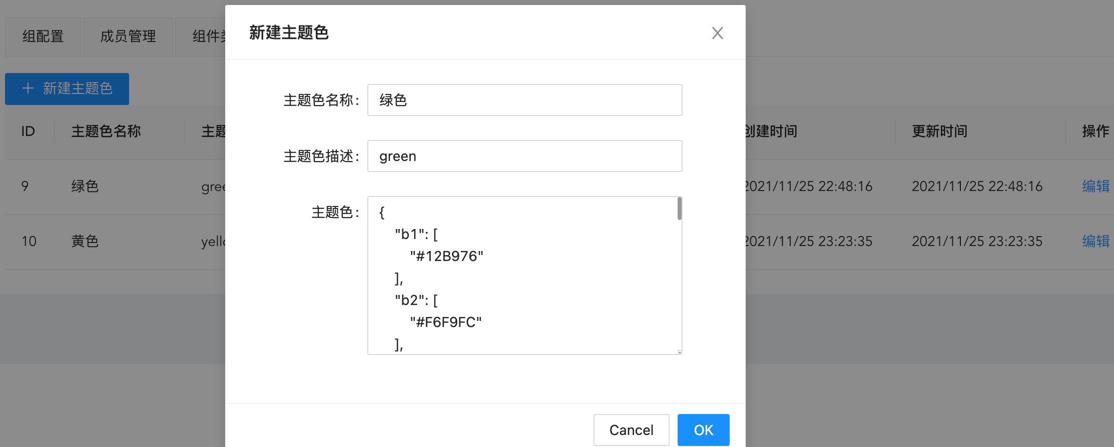
Task: Click the 新建主题色 blue button
Action: [x=67, y=89]
